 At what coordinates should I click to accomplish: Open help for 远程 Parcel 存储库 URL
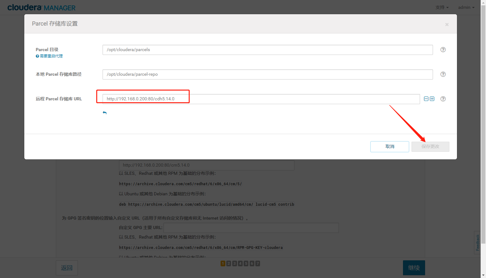coord(443,99)
